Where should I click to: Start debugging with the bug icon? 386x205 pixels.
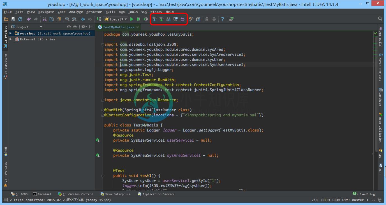coord(139,19)
